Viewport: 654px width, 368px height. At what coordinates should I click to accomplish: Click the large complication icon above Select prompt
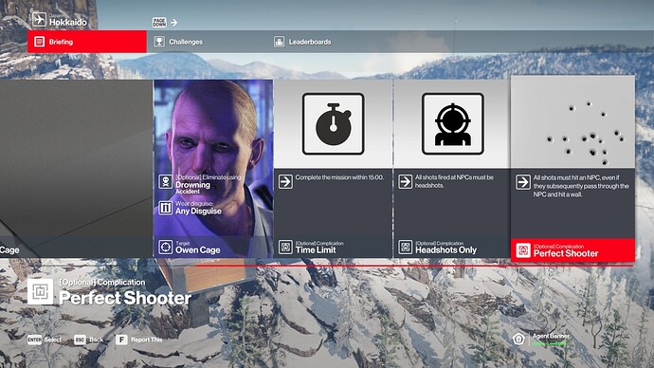[x=41, y=291]
